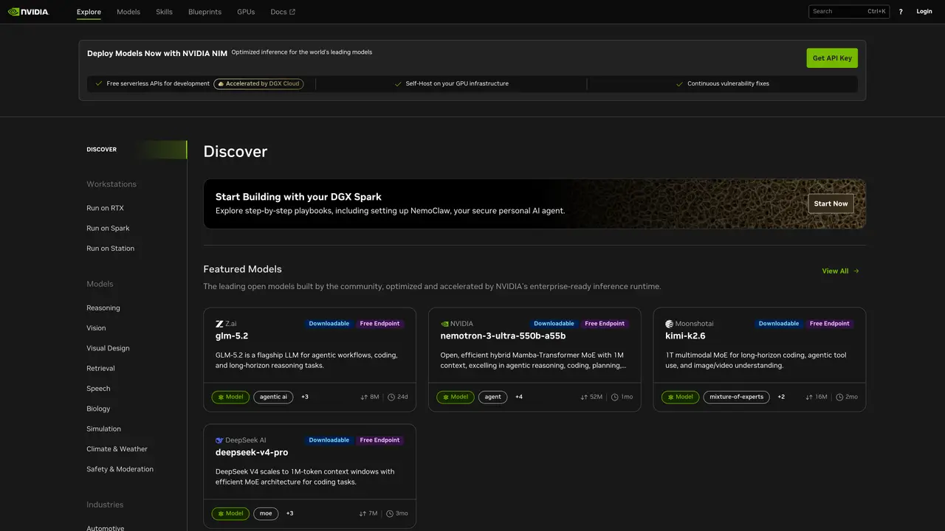
Task: Click the Model tag on deepseek-v4-pro card
Action: 230,513
